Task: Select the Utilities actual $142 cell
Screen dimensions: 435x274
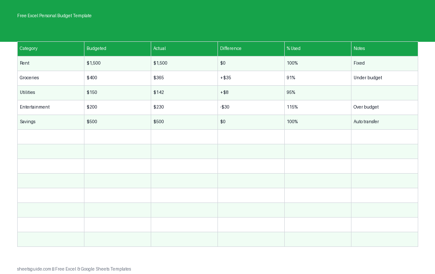Action: pyautogui.click(x=184, y=93)
